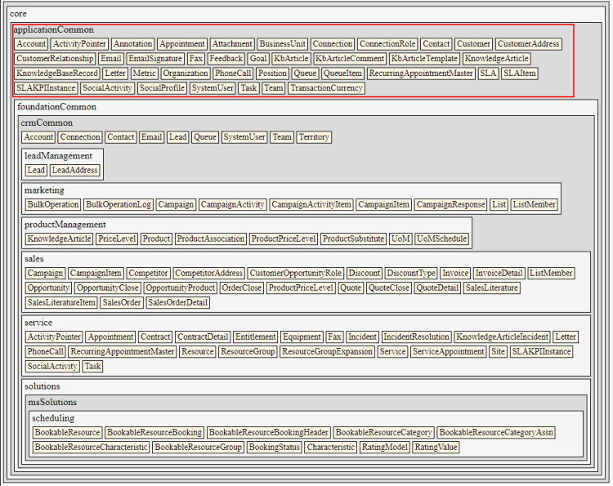Click the foundationCommon group heading
This screenshot has width=613, height=486.
point(56,107)
